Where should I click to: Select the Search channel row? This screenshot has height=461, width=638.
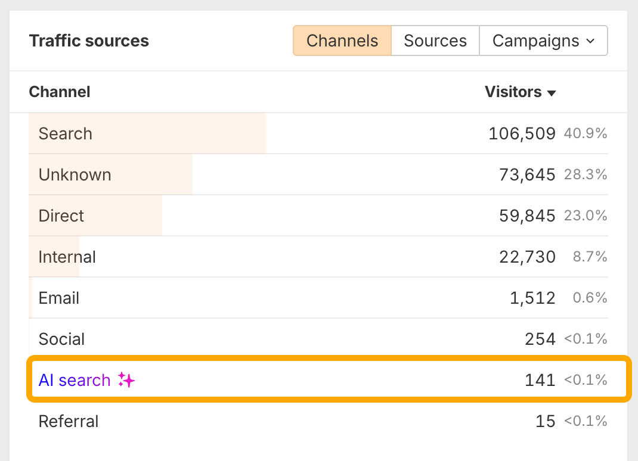[65, 133]
